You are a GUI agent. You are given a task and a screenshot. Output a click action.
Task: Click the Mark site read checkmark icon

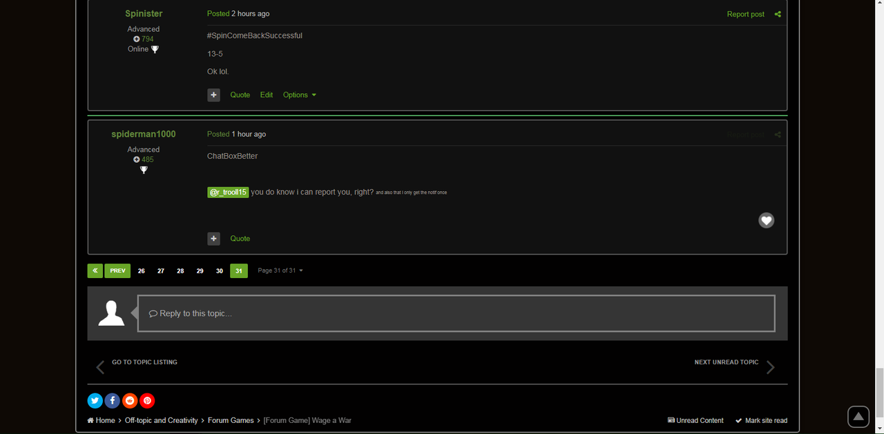click(x=739, y=421)
